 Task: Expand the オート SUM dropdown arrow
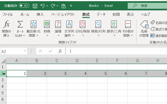pos(24,36)
